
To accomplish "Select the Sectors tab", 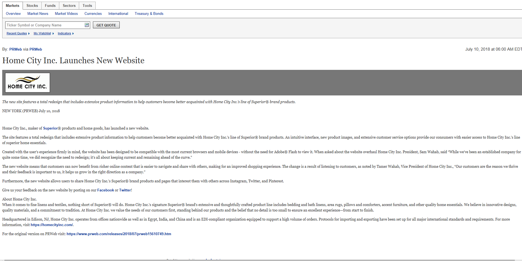I will [x=69, y=6].
